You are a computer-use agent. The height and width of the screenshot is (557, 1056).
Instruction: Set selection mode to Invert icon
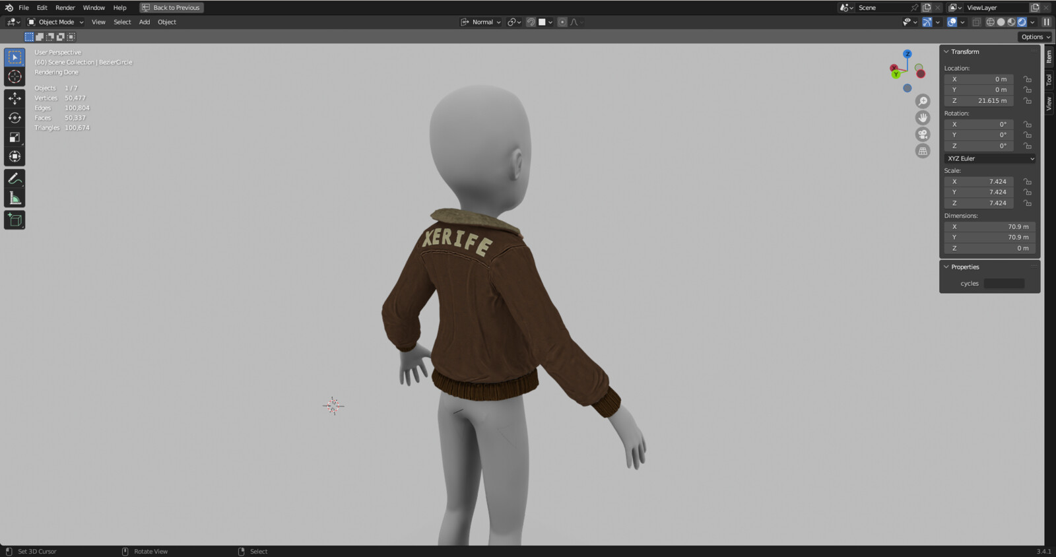click(61, 37)
